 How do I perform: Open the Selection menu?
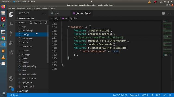point(21,9)
